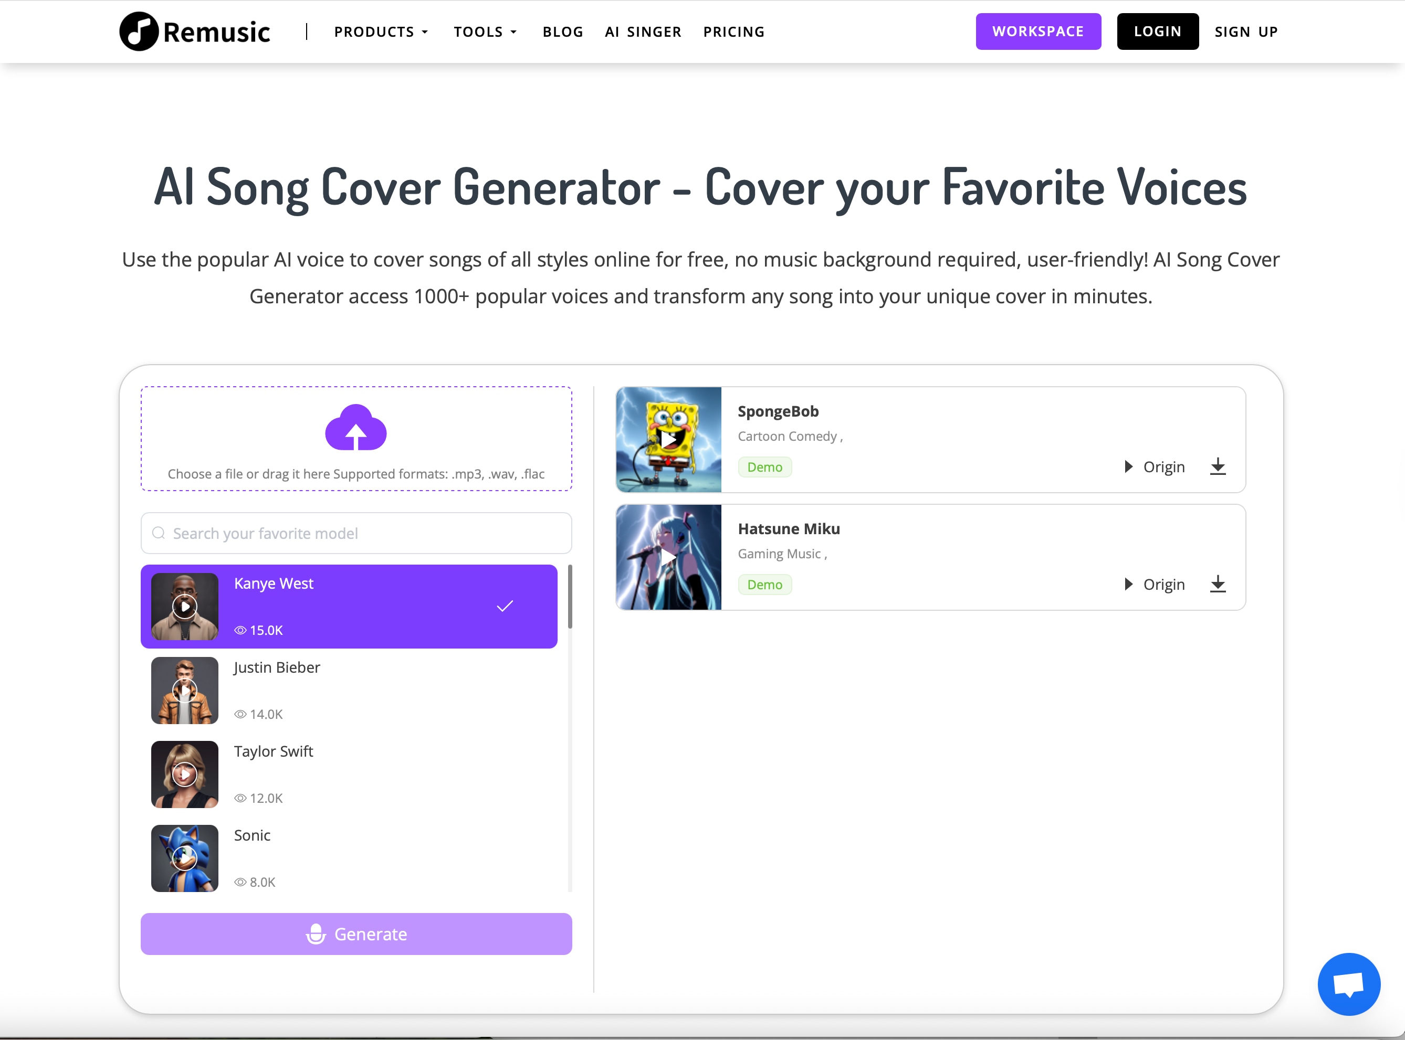This screenshot has height=1040, width=1405.
Task: Select the Kanye West voice model
Action: [349, 607]
